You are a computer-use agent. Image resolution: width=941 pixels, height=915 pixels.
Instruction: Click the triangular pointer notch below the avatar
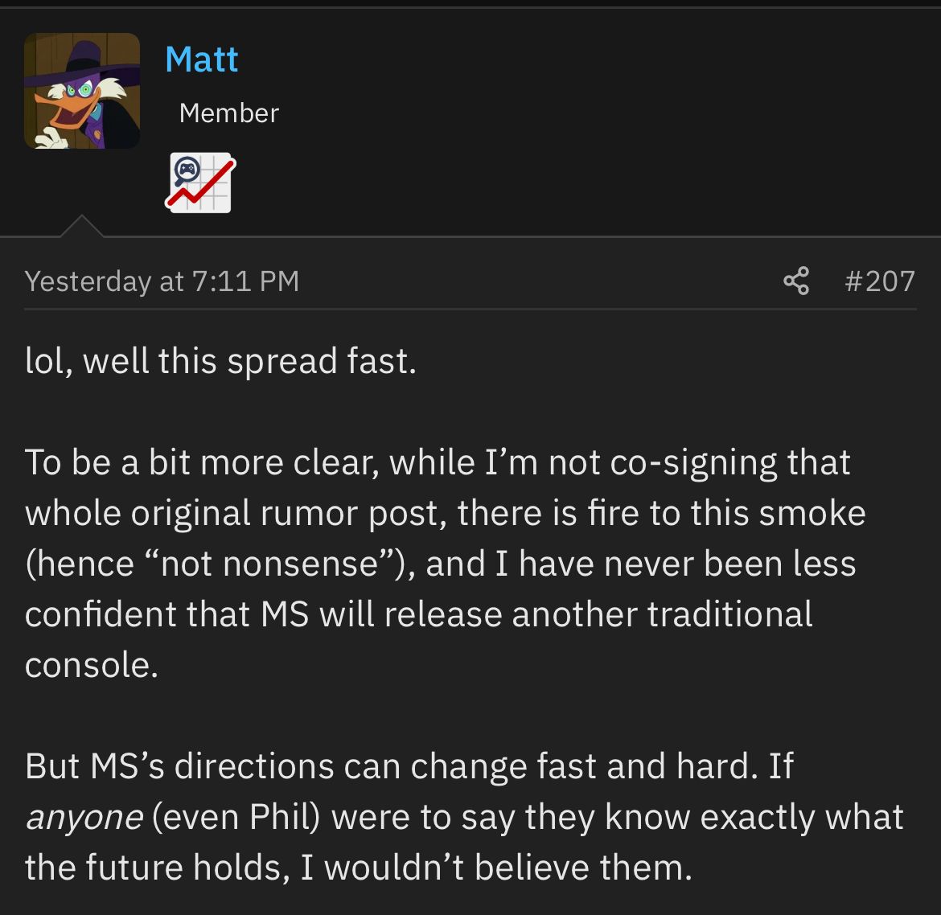(x=81, y=228)
